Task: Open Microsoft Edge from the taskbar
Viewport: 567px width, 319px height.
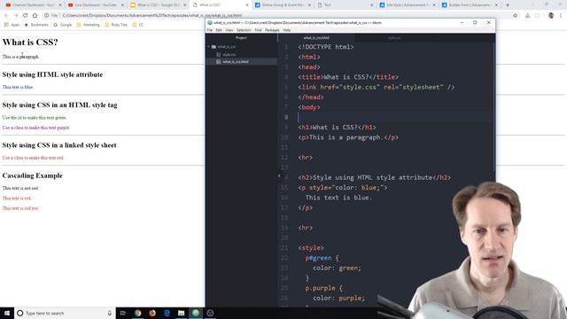Action: [x=167, y=313]
